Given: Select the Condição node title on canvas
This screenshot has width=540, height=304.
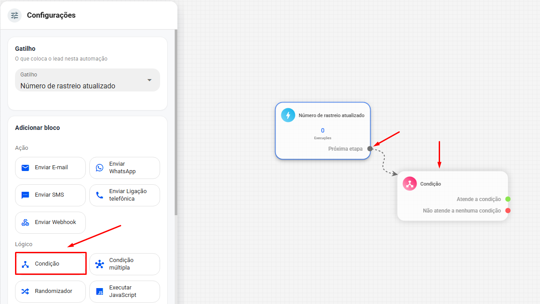Looking at the screenshot, I should coord(431,184).
